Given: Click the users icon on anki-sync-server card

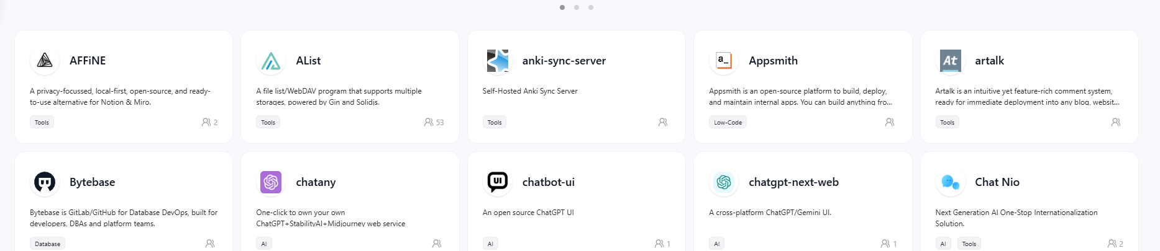Looking at the screenshot, I should click(663, 122).
